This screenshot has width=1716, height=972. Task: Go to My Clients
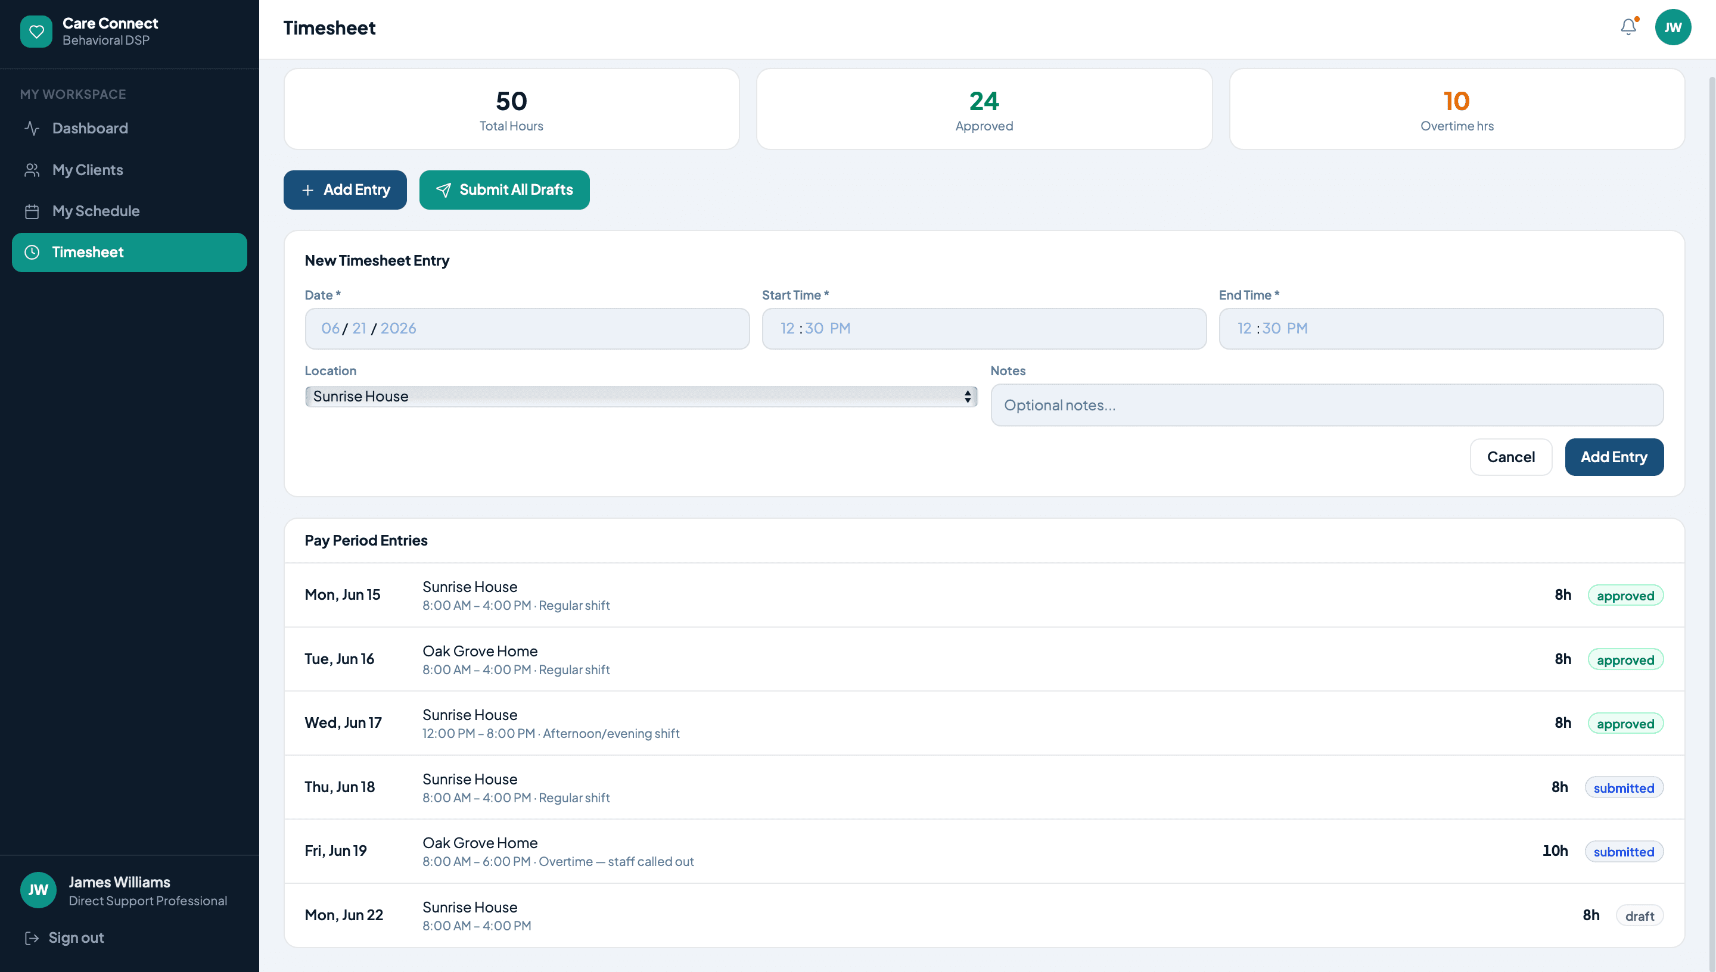(x=129, y=170)
